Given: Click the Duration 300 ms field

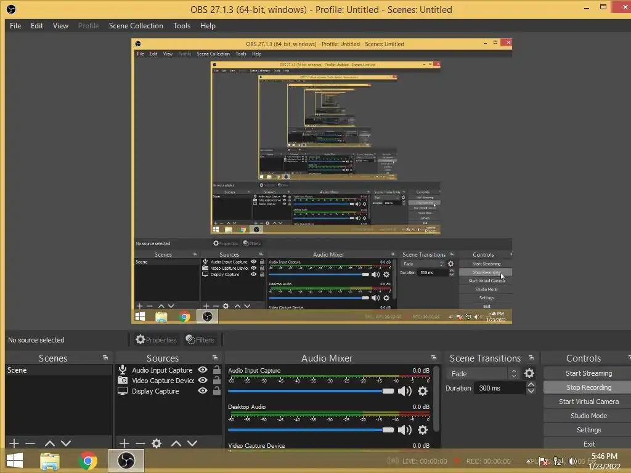Looking at the screenshot, I should [499, 388].
